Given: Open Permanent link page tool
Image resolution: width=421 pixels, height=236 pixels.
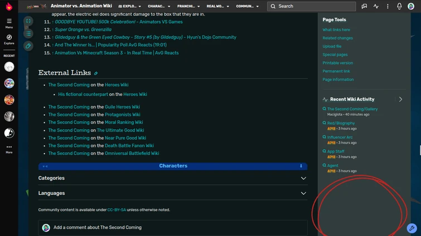Looking at the screenshot, I should point(336,71).
